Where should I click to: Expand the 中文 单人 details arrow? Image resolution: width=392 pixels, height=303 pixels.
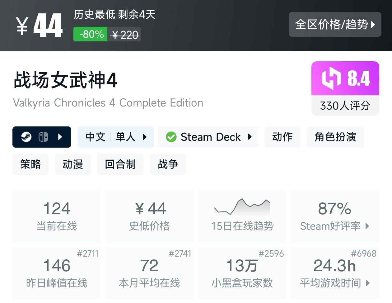click(144, 137)
